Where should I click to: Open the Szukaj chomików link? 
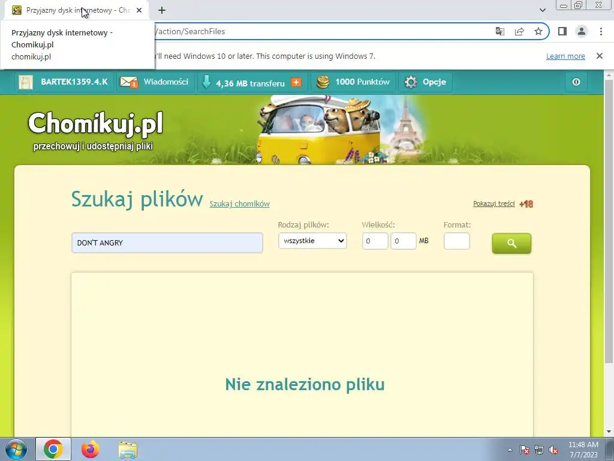tap(240, 204)
